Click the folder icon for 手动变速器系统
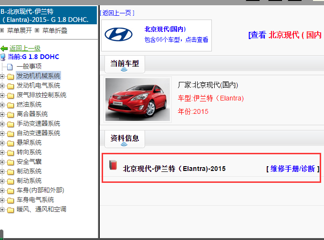 click(x=10, y=124)
